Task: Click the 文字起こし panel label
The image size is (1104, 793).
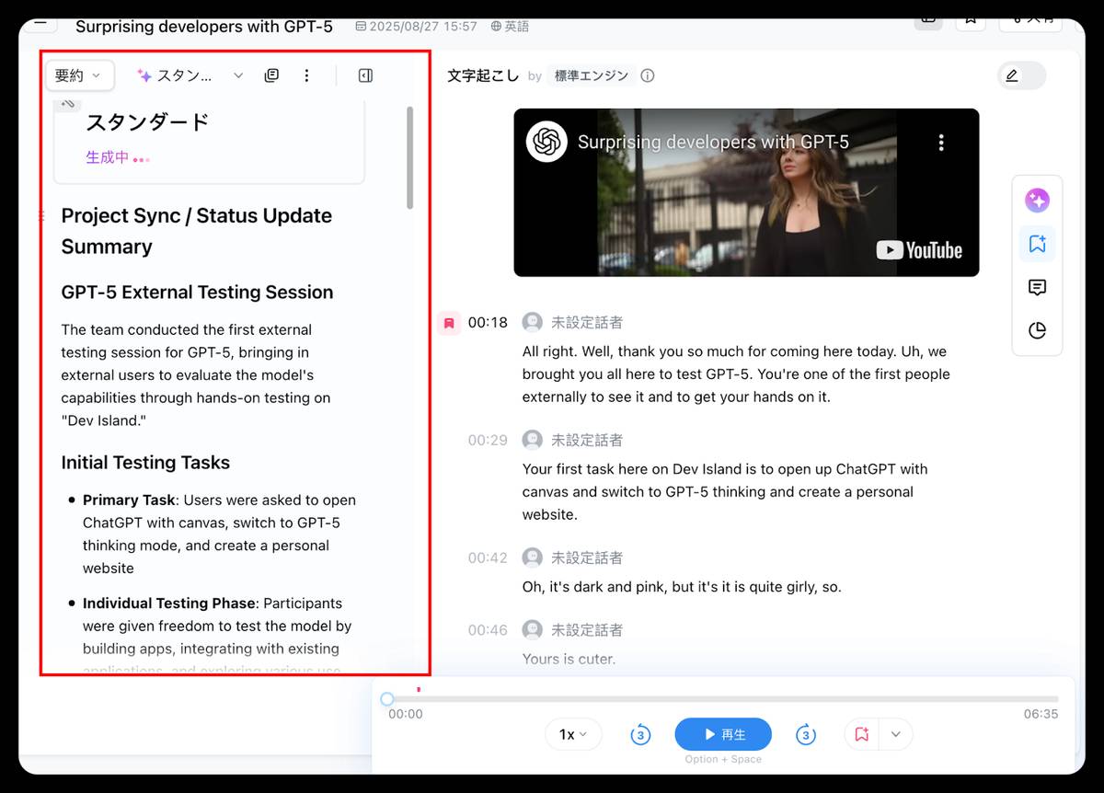Action: pos(483,75)
